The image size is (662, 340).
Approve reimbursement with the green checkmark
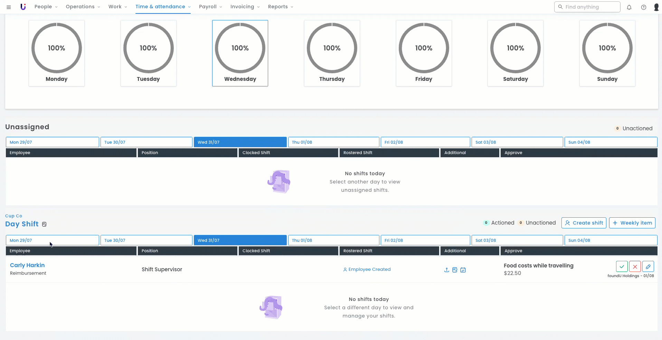622,266
